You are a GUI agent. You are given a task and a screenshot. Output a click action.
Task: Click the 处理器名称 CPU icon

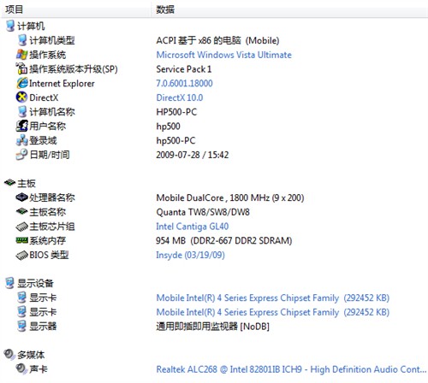(x=21, y=197)
